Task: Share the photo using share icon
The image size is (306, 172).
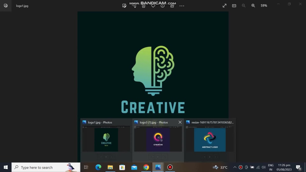Action: pos(172,6)
